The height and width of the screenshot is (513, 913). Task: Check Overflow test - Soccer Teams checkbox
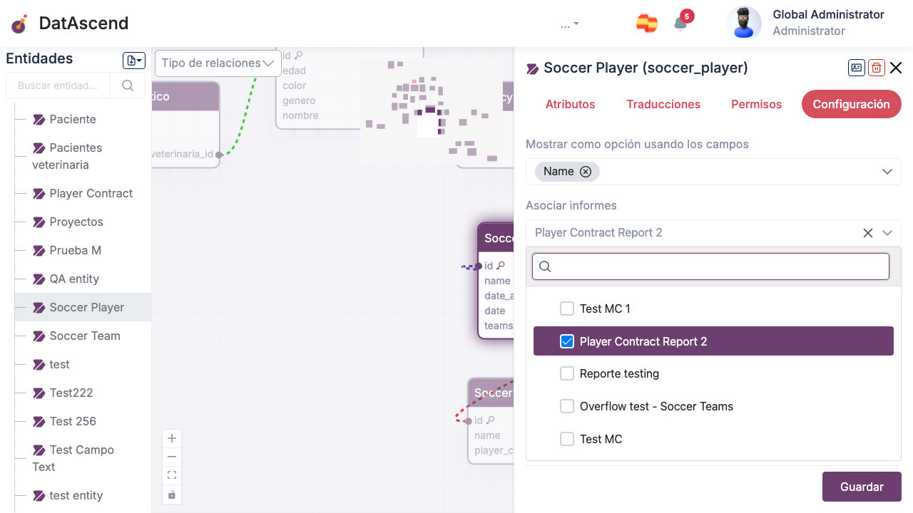pos(567,406)
